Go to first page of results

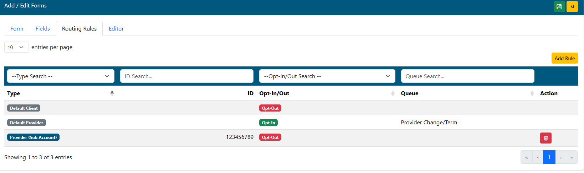[x=527, y=157]
